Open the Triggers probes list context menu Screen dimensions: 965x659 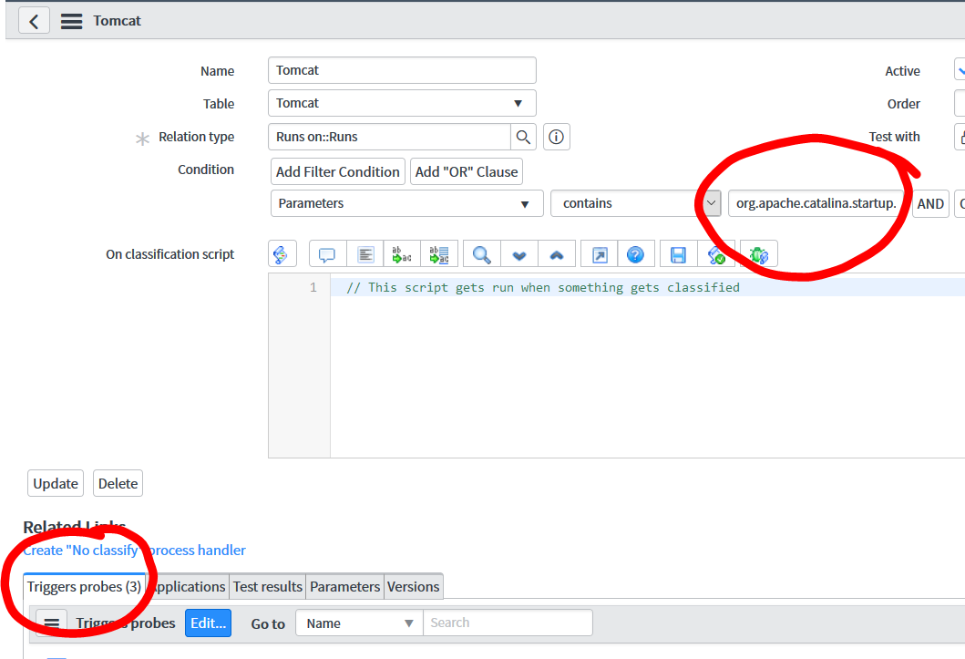tap(51, 623)
